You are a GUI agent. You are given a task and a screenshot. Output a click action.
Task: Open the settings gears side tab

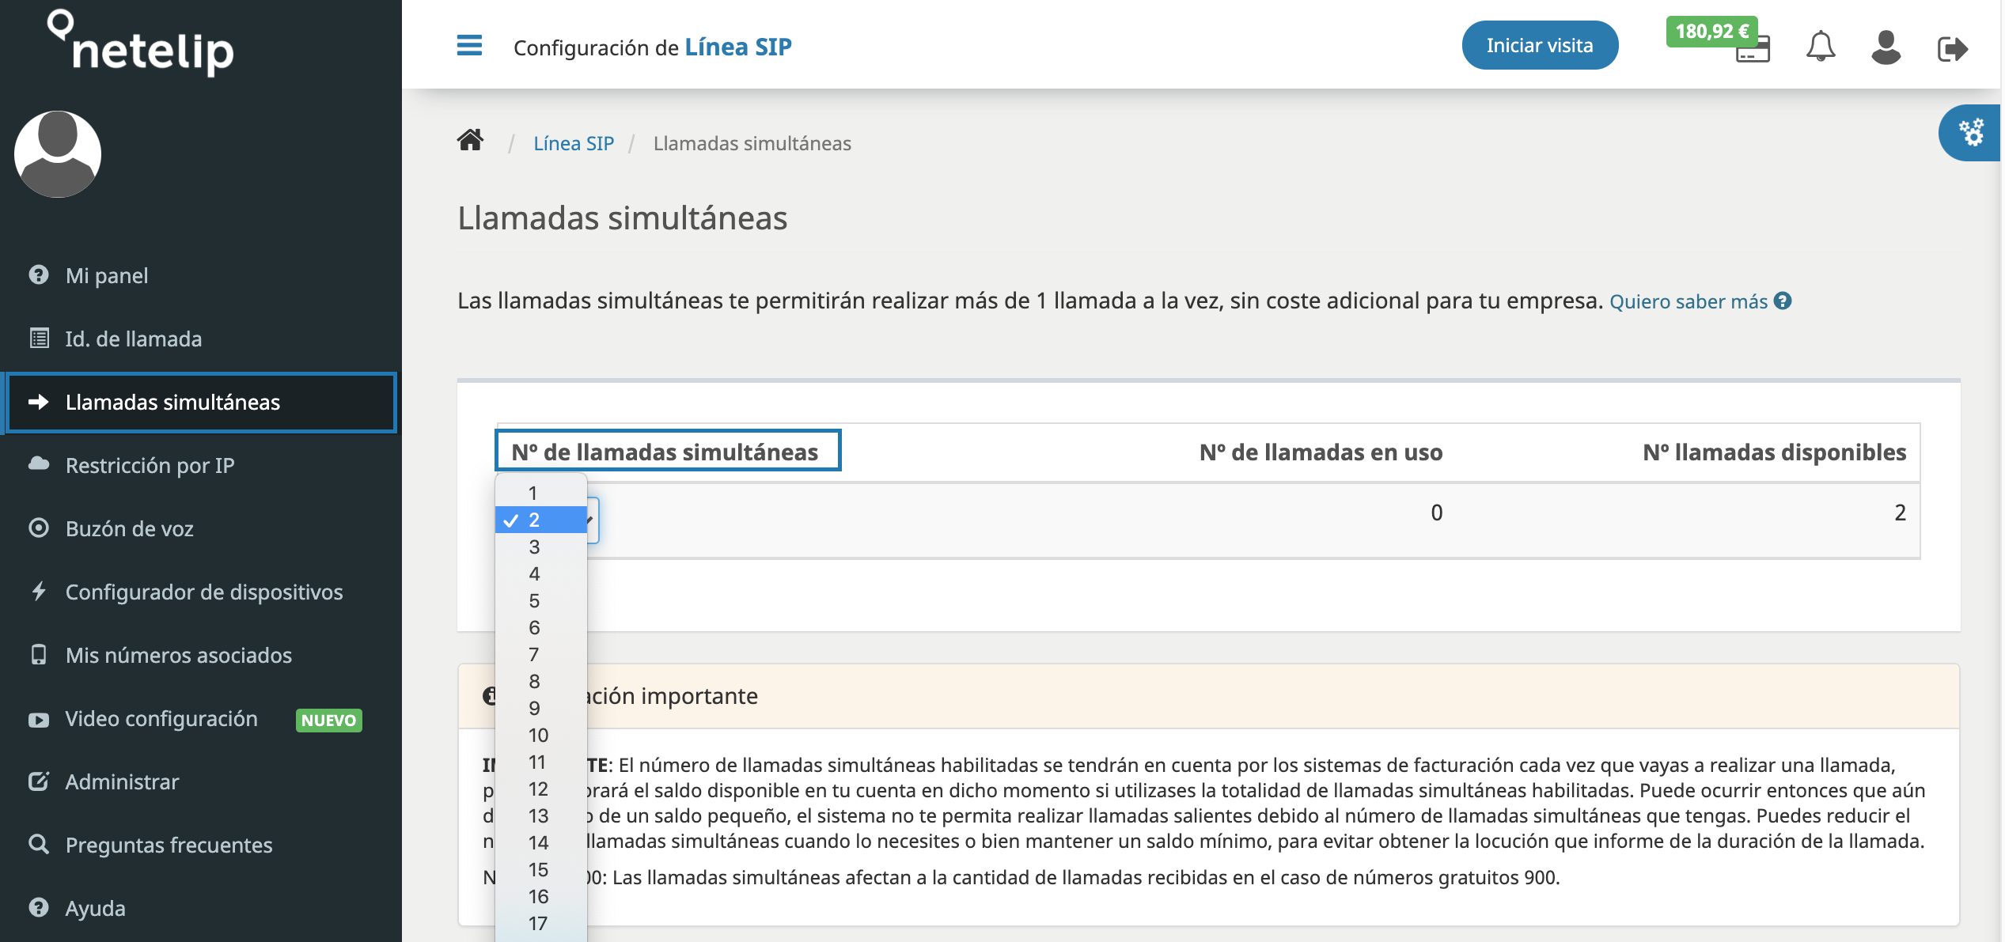pos(1971,132)
